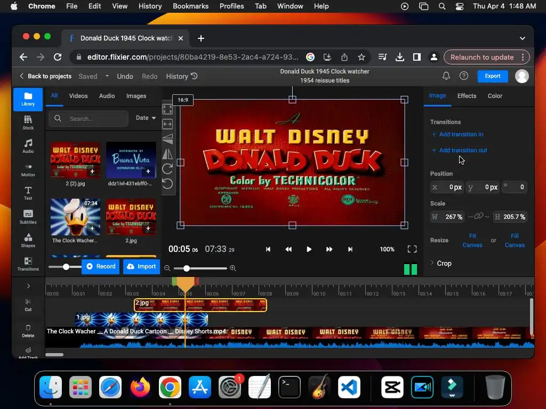Open the help question mark icon
This screenshot has height=409, width=546.
pyautogui.click(x=464, y=76)
